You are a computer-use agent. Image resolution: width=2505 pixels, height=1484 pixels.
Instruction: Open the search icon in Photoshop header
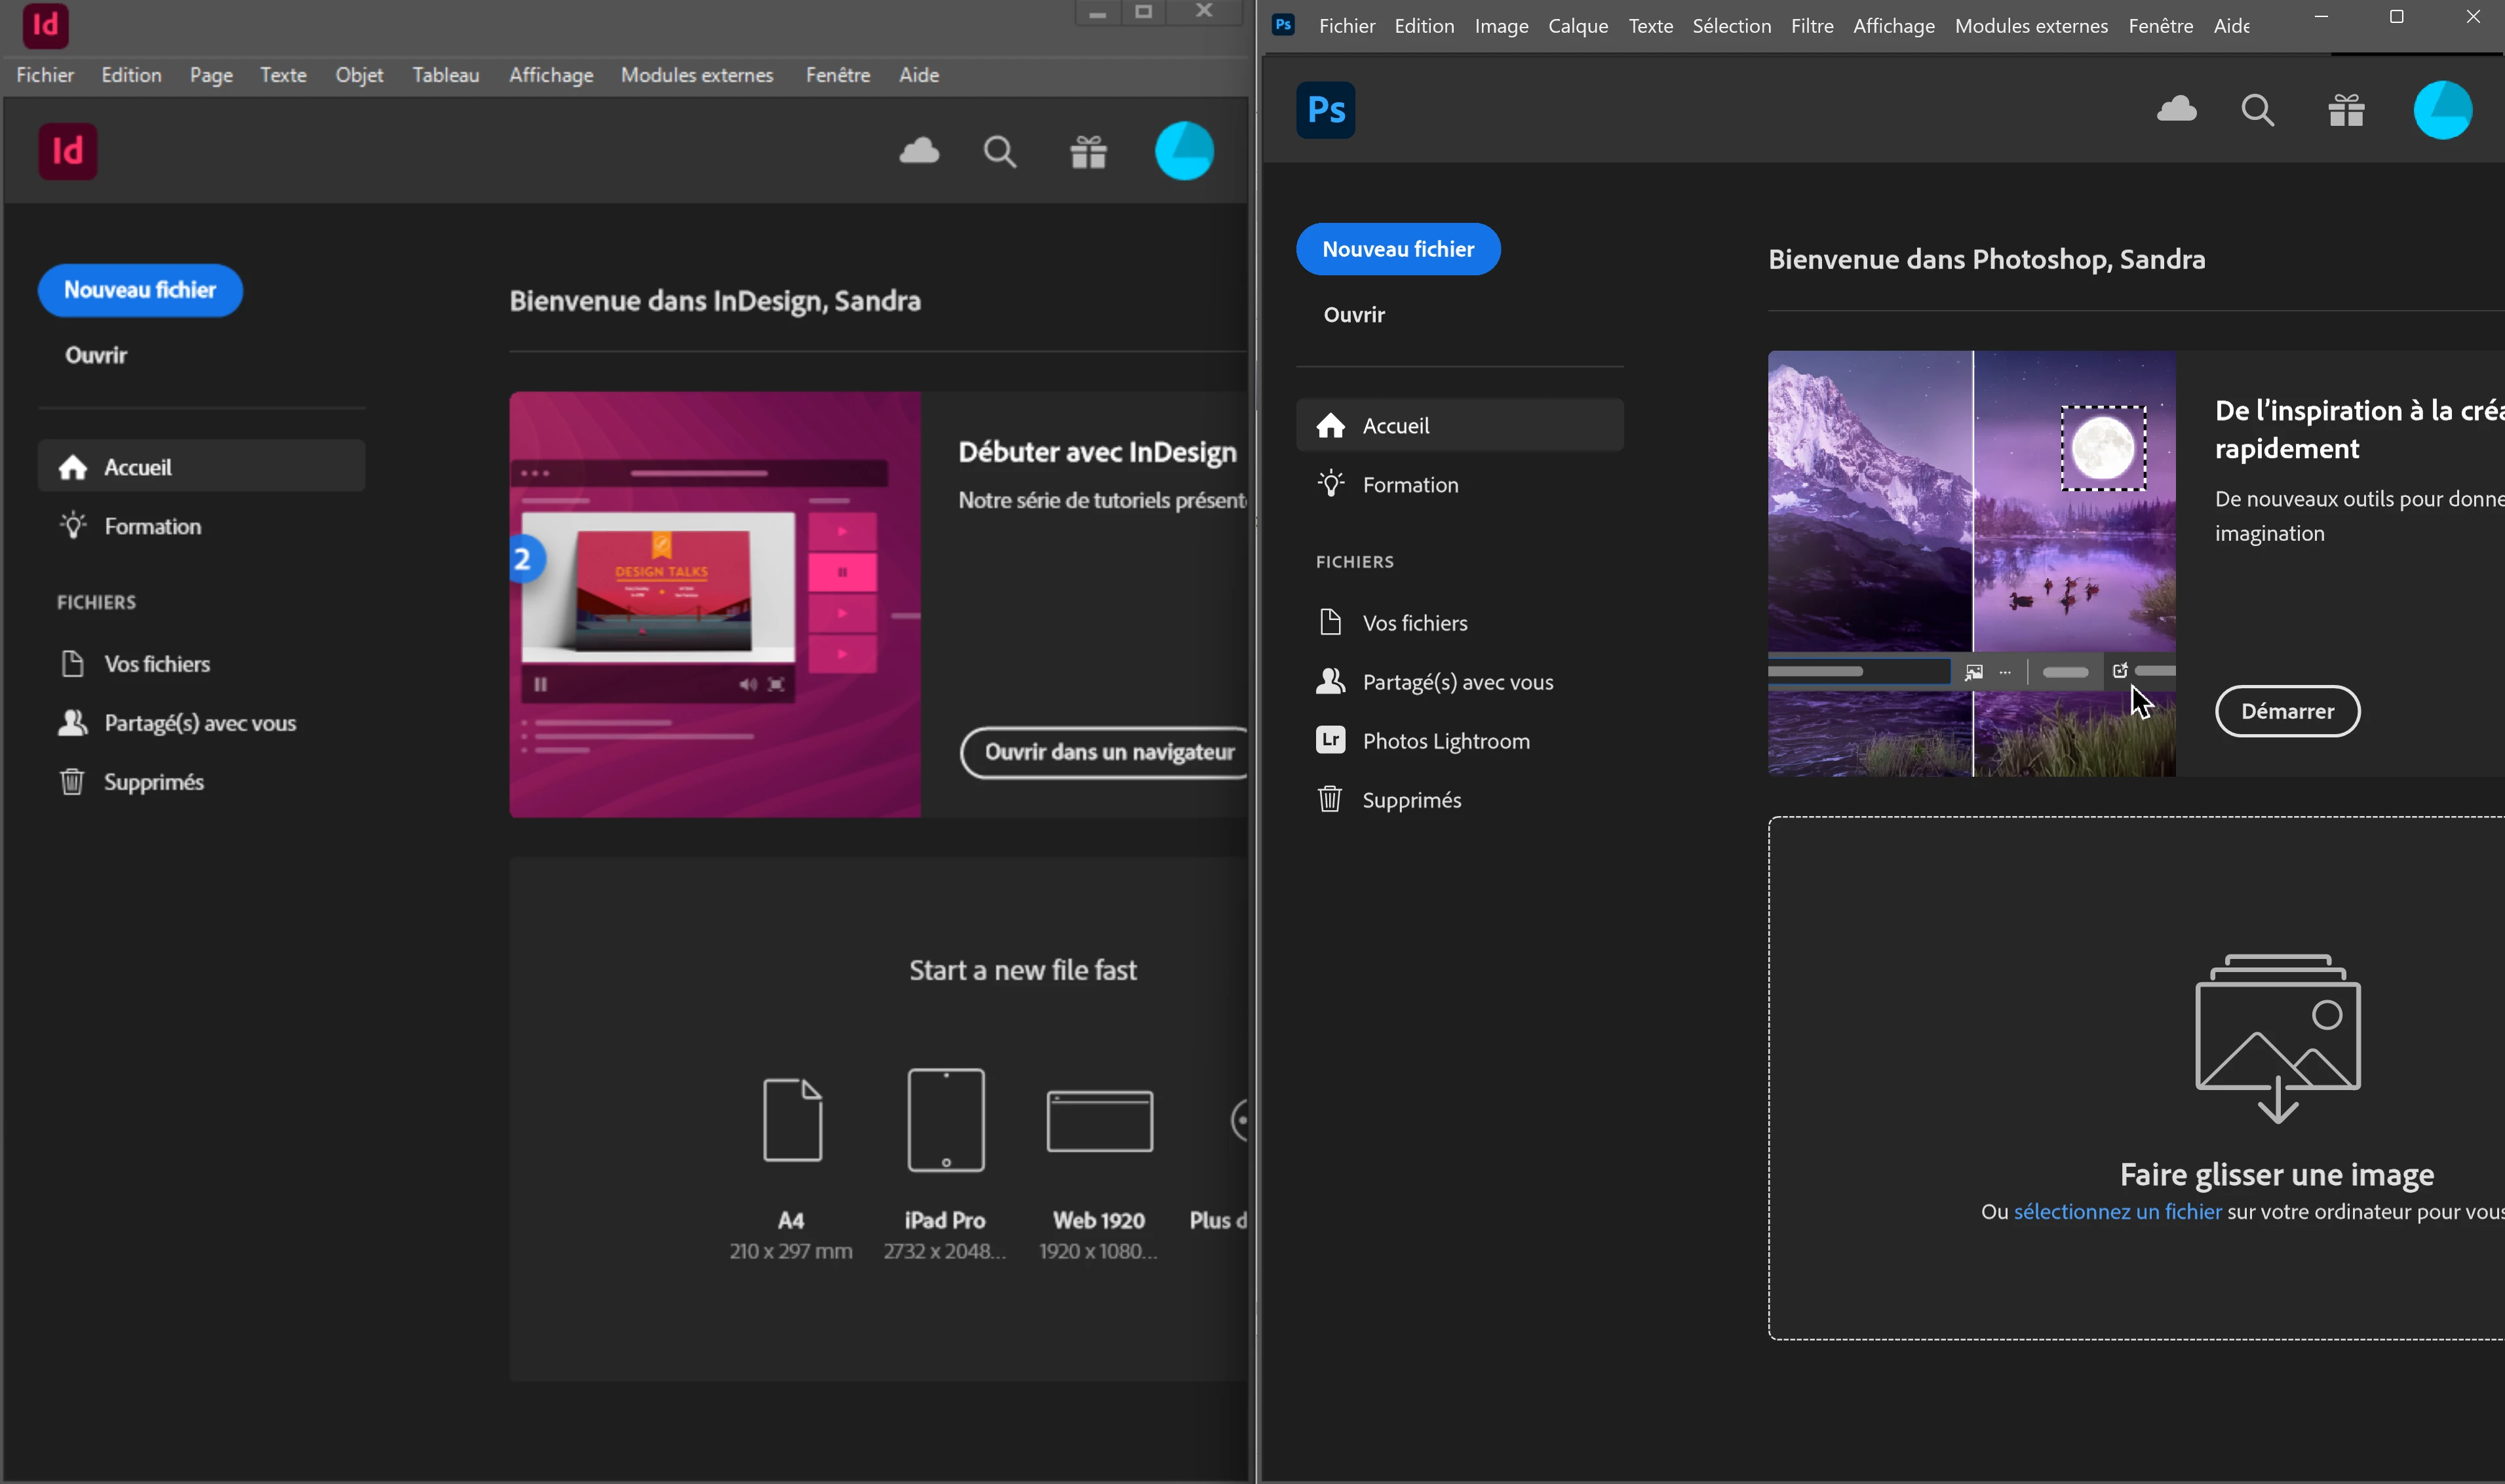click(2257, 110)
